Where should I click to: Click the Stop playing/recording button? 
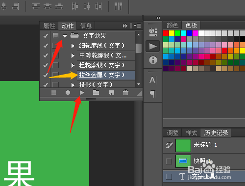[x=53, y=93]
